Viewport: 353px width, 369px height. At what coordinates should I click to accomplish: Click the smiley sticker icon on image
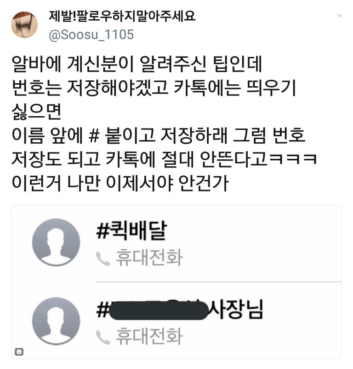(19, 352)
